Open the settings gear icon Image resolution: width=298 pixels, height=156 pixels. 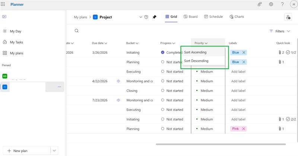point(271,4)
